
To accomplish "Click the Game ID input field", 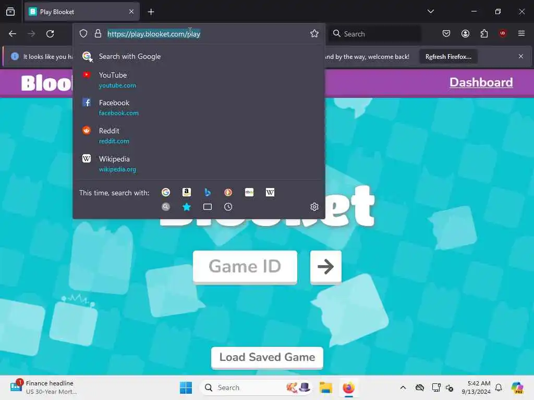I will tap(245, 266).
